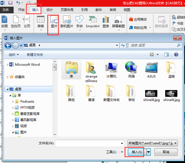Open the App Store (应用商店)
This screenshot has height=163, width=185.
click(138, 19)
